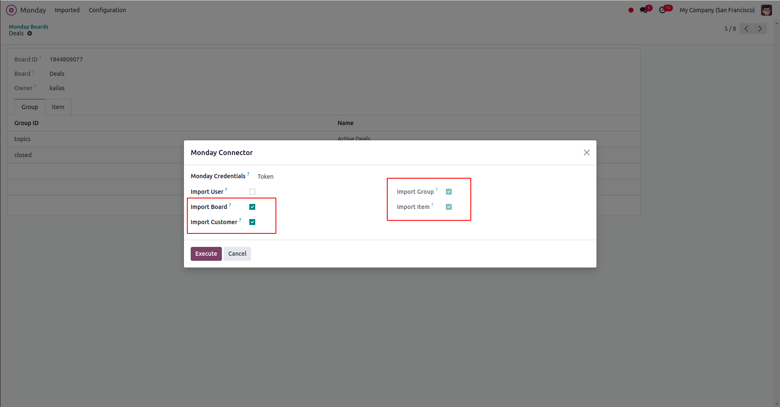Image resolution: width=780 pixels, height=407 pixels.
Task: Click the red status dot icon
Action: [631, 10]
